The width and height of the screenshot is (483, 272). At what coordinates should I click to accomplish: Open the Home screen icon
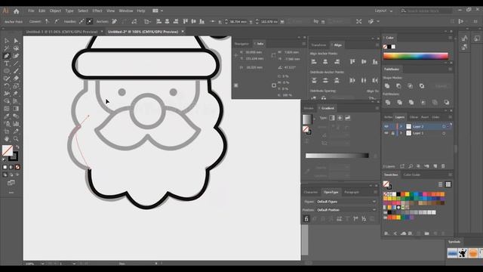[x=17, y=11]
